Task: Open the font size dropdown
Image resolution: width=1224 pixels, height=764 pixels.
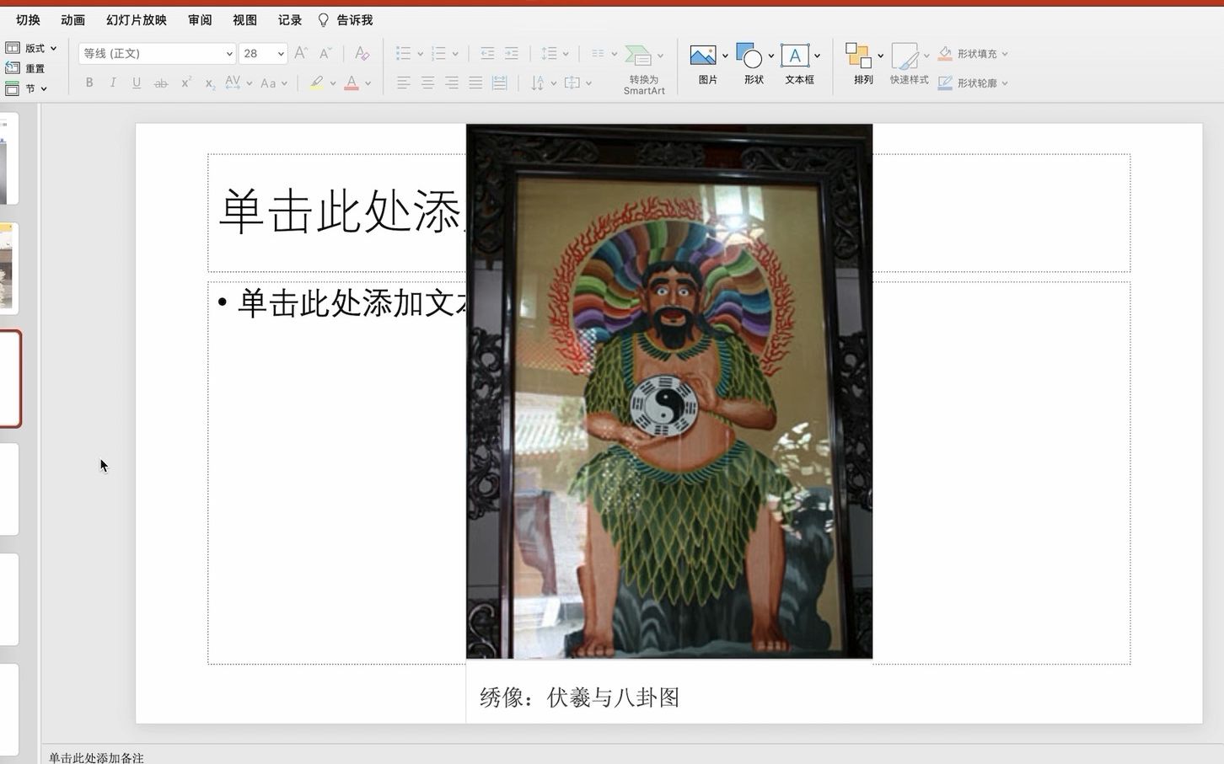Action: [x=281, y=53]
